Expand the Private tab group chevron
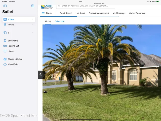The height and width of the screenshot is (121, 161). pyautogui.click(x=32, y=25)
